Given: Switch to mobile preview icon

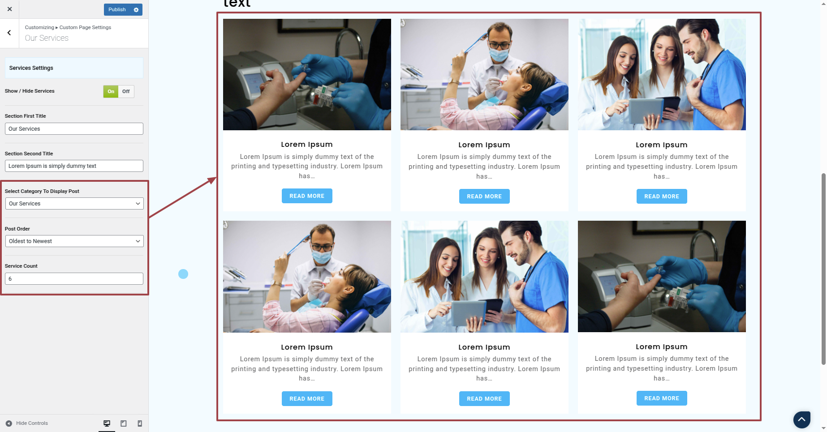Looking at the screenshot, I should (x=140, y=423).
